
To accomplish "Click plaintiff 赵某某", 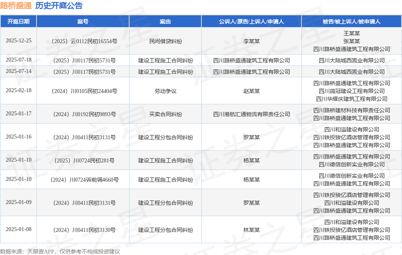I will pyautogui.click(x=252, y=91).
